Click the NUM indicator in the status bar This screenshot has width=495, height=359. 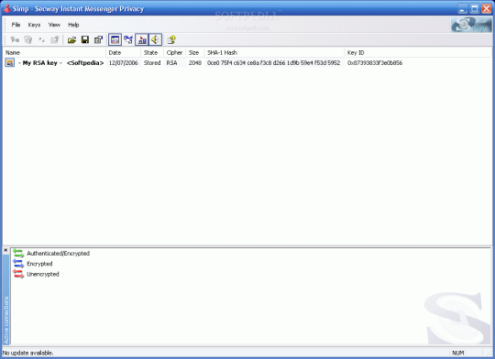click(x=458, y=353)
